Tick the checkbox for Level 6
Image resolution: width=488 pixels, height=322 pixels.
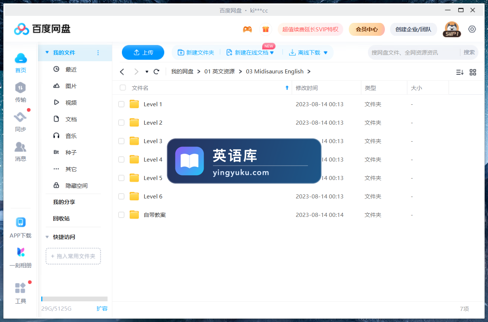click(x=121, y=197)
